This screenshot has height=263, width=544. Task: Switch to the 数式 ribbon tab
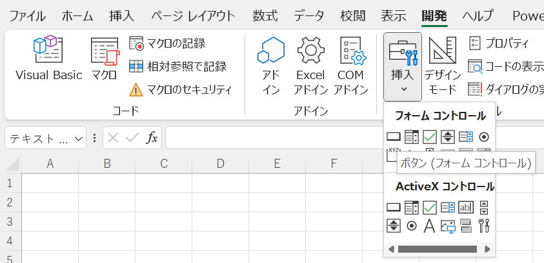265,15
